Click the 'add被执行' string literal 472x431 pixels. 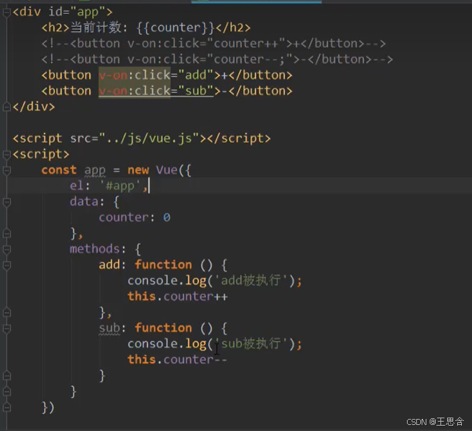coord(251,280)
